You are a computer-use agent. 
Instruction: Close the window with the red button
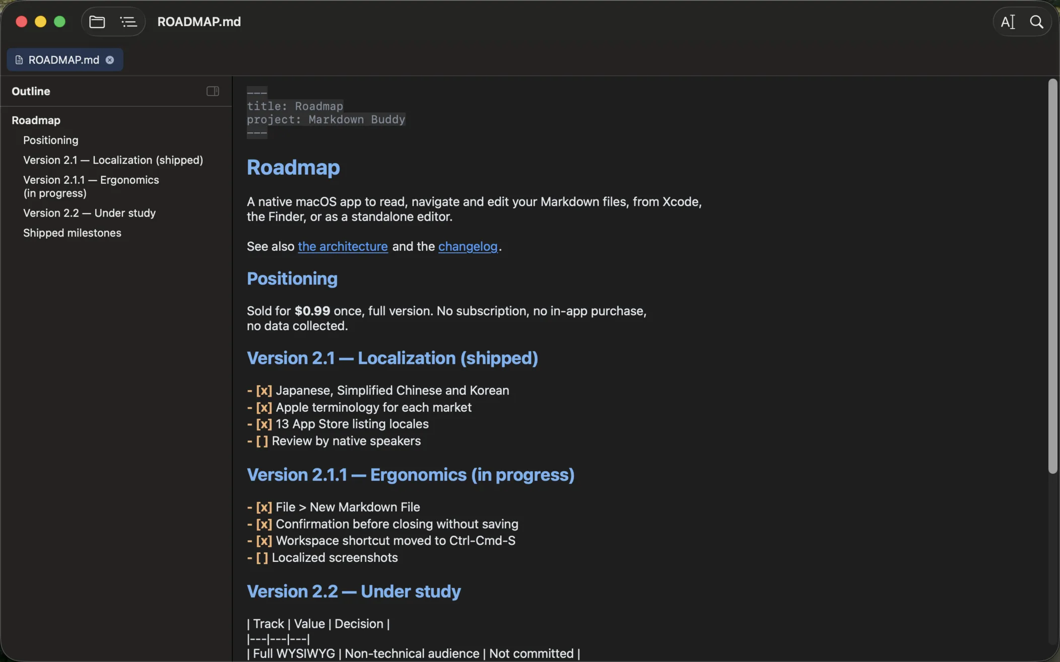click(x=21, y=22)
